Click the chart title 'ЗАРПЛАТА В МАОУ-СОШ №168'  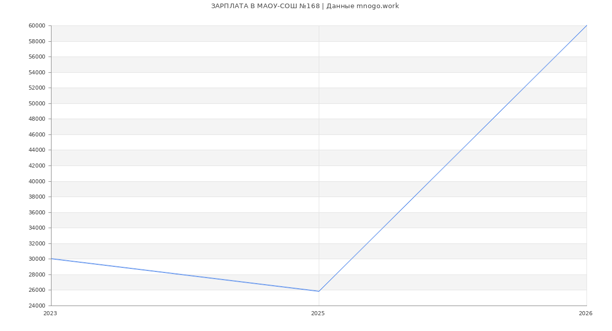[265, 6]
